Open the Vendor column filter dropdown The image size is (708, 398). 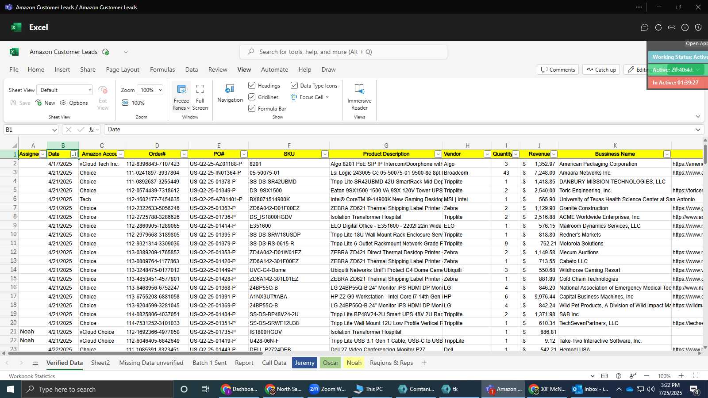[x=487, y=154]
